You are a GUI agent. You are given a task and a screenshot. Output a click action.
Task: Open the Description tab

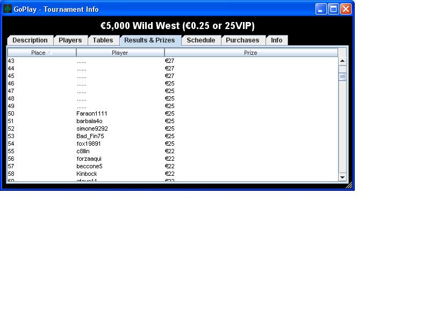[x=30, y=40]
